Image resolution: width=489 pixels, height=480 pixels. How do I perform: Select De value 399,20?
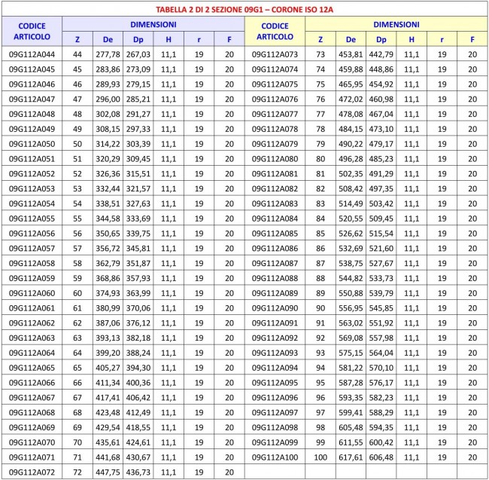(108, 353)
